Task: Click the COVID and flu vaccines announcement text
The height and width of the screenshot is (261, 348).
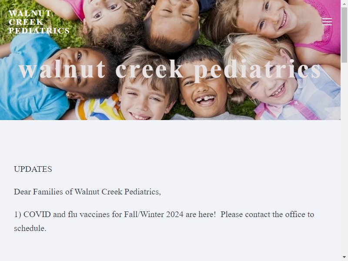Action: [164, 221]
